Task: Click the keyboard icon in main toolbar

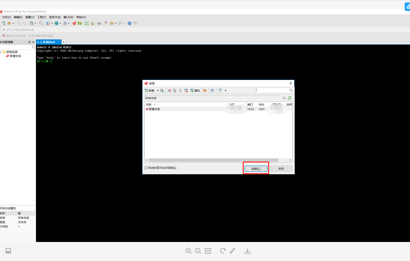Action: (x=99, y=23)
